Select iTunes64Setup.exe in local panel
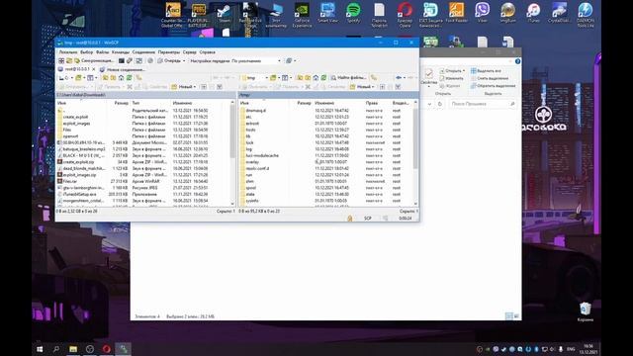The width and height of the screenshot is (633, 356). (x=79, y=194)
